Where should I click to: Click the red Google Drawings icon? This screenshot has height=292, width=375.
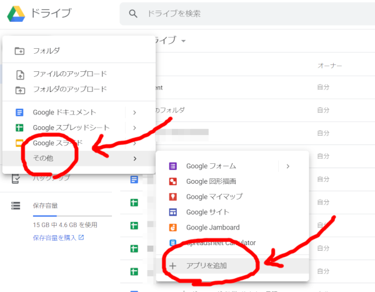pos(173,181)
